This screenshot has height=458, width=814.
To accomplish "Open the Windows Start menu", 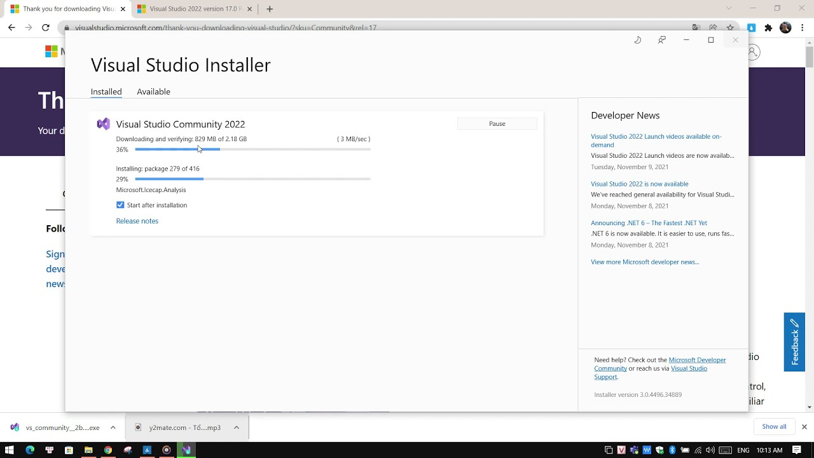I will coord(10,450).
